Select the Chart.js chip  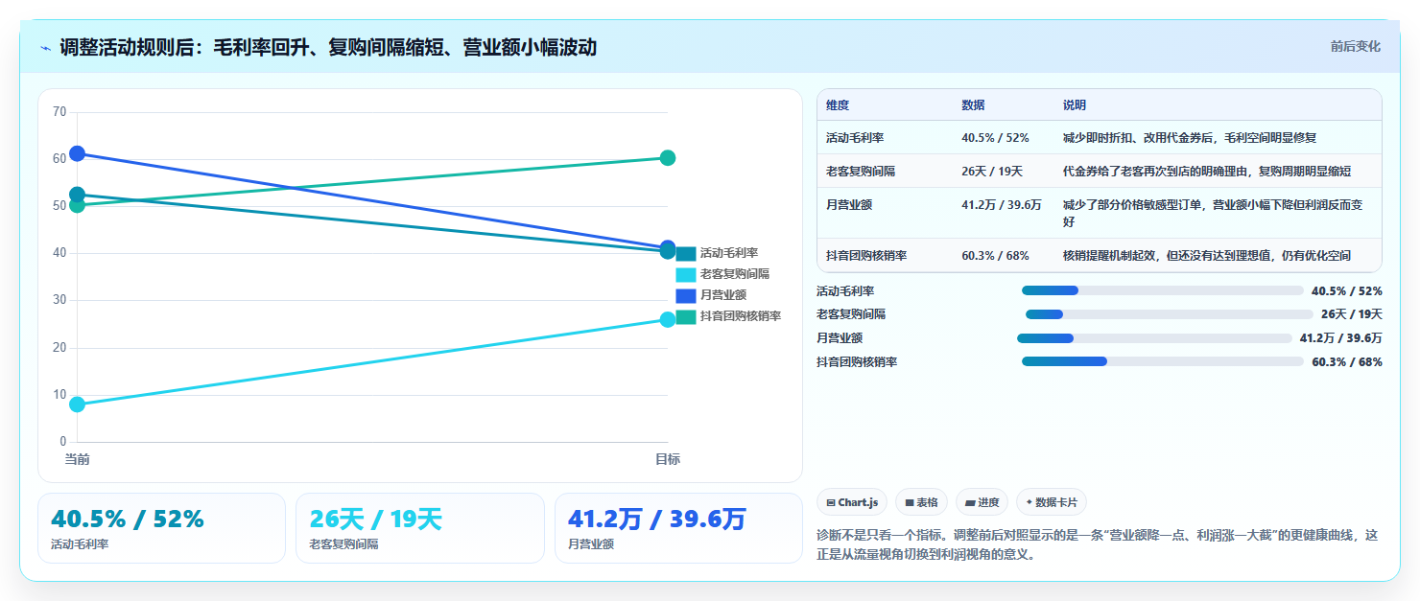(x=852, y=502)
